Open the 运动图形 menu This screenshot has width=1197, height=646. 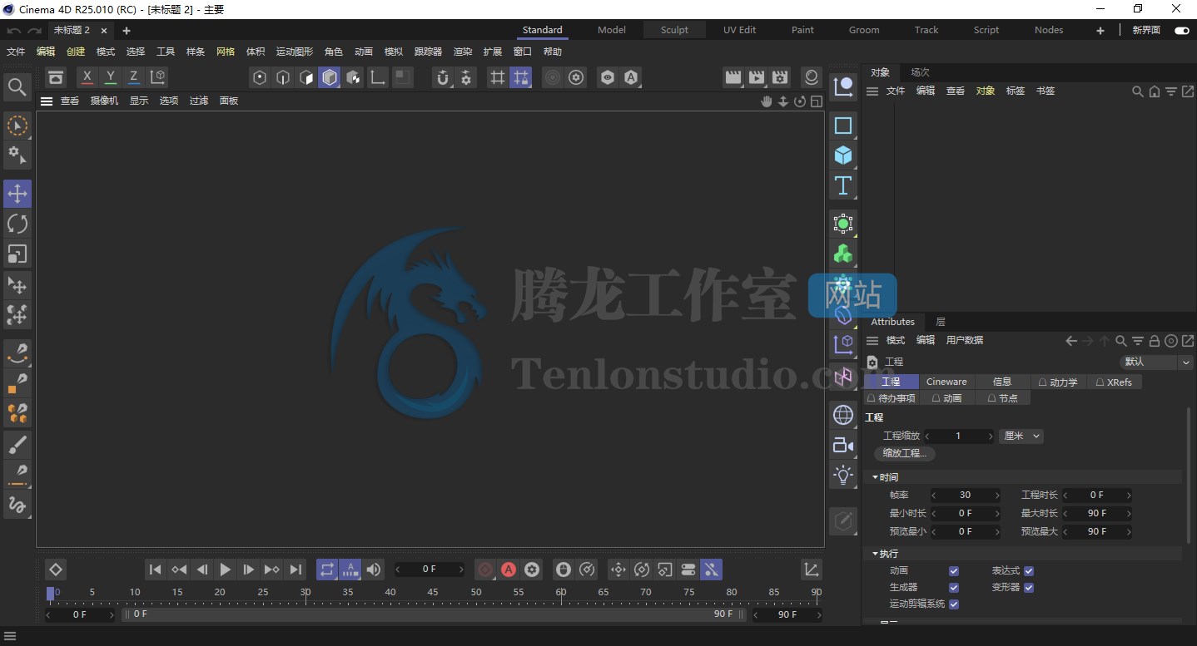coord(295,52)
